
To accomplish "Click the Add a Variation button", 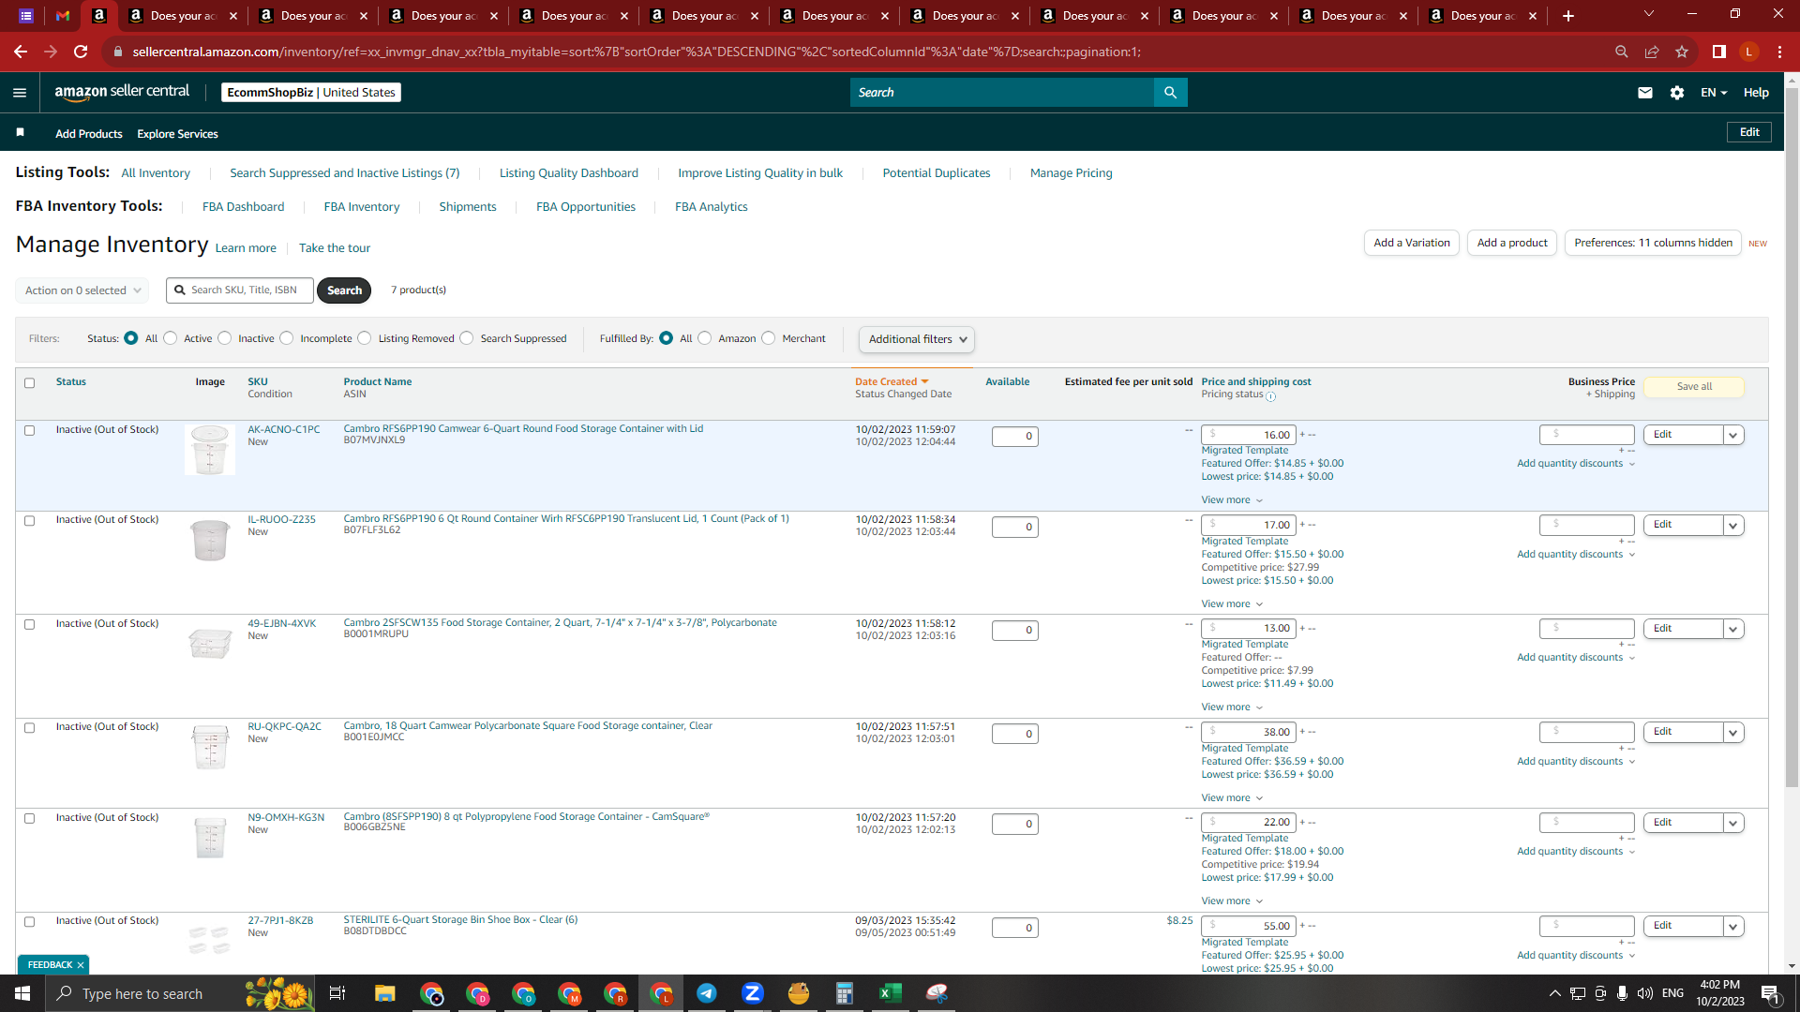I will point(1412,243).
